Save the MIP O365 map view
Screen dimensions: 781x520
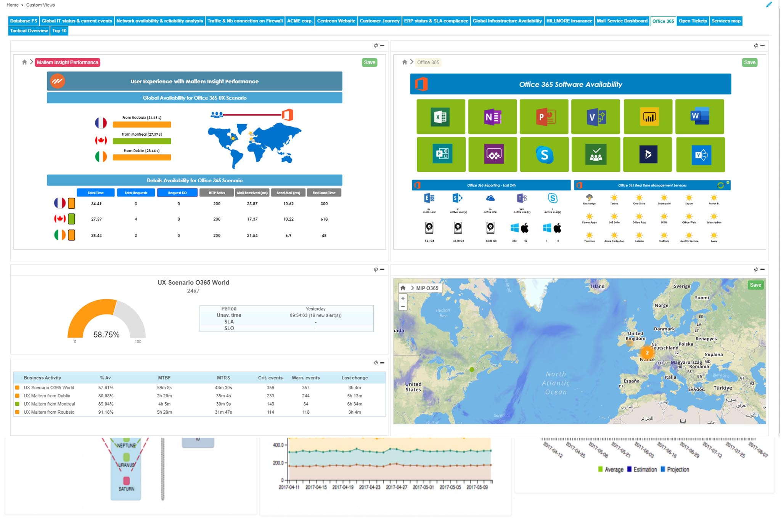pos(755,285)
